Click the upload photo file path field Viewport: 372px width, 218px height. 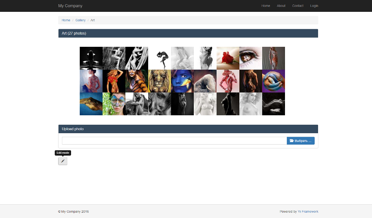click(174, 141)
